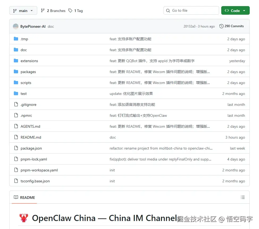Screen dimensions: 259x229
Task: Open the extensions folder
Action: (x=29, y=61)
